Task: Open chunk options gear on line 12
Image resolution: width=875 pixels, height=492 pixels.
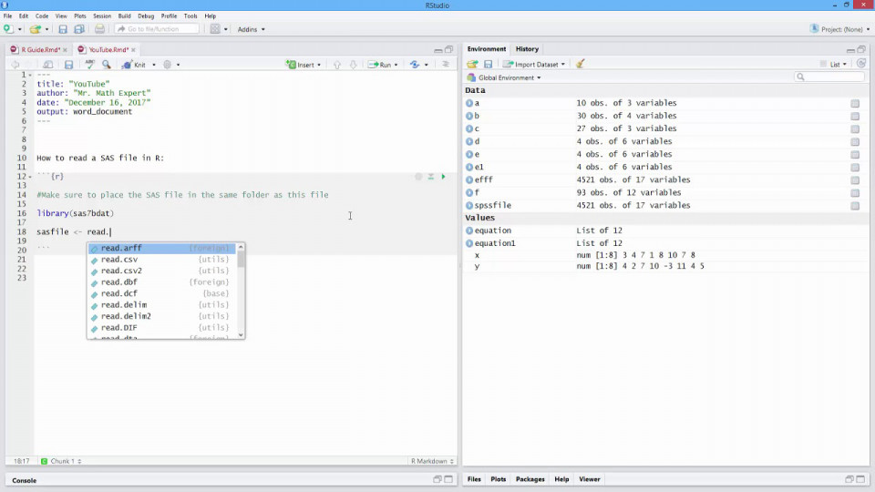Action: tap(418, 176)
